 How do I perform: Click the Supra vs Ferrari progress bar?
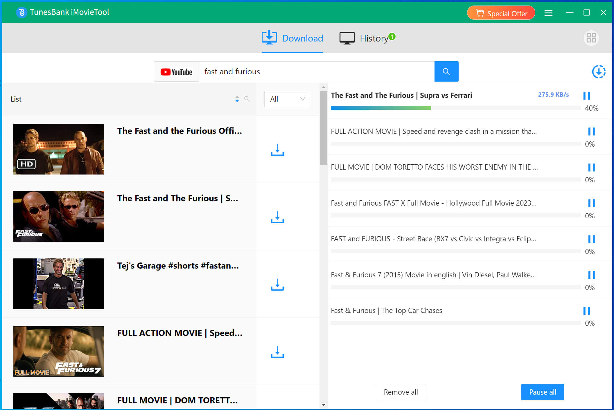point(455,108)
